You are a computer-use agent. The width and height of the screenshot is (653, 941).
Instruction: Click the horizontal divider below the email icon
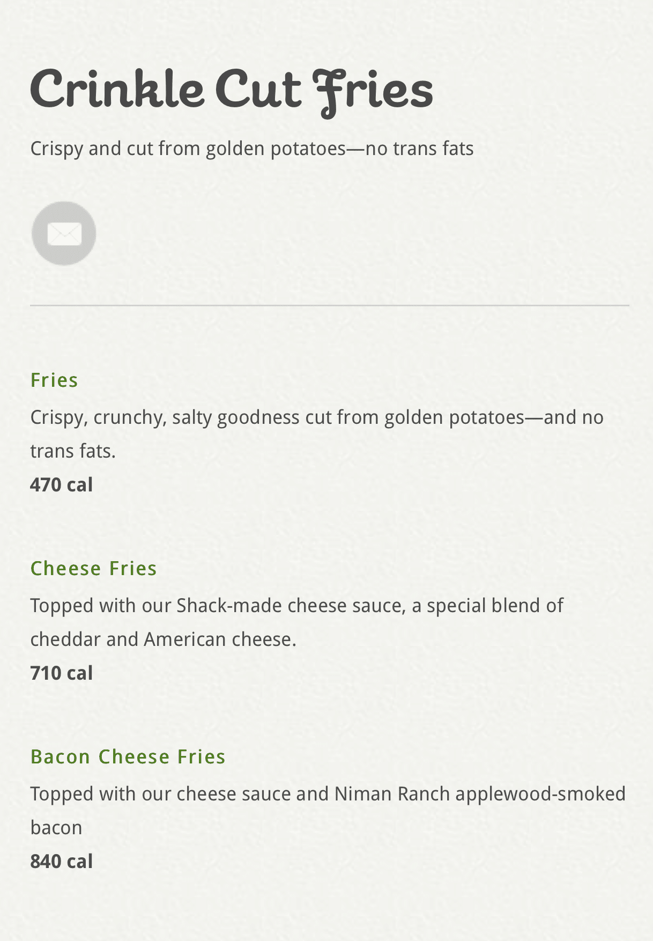click(x=329, y=305)
